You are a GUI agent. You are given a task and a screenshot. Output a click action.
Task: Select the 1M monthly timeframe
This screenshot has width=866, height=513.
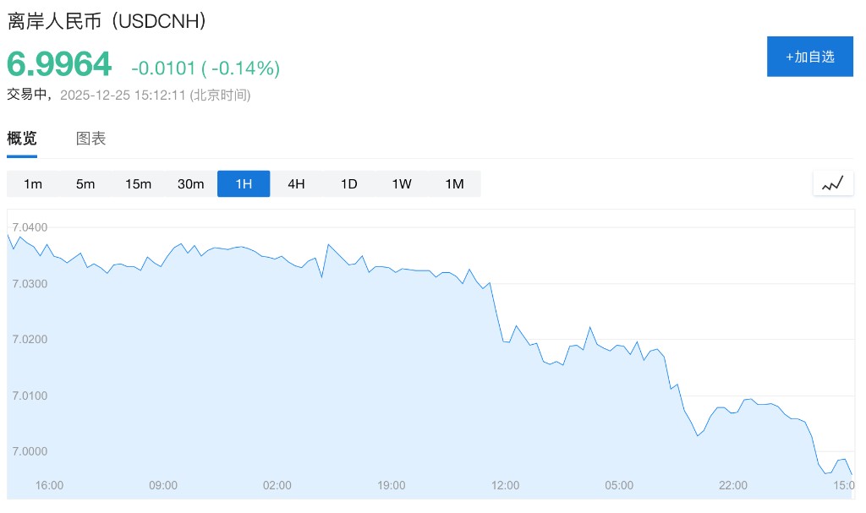454,184
